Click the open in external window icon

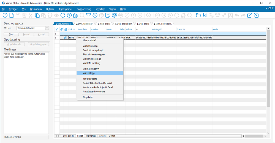250,15
